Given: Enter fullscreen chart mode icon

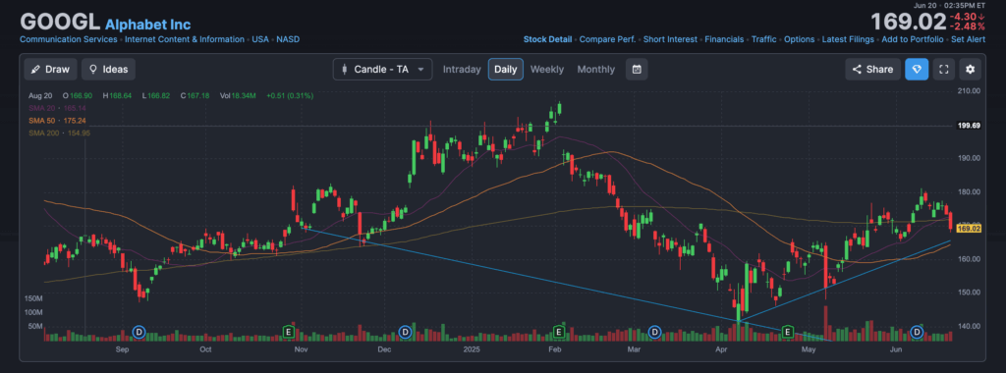Looking at the screenshot, I should (x=943, y=70).
